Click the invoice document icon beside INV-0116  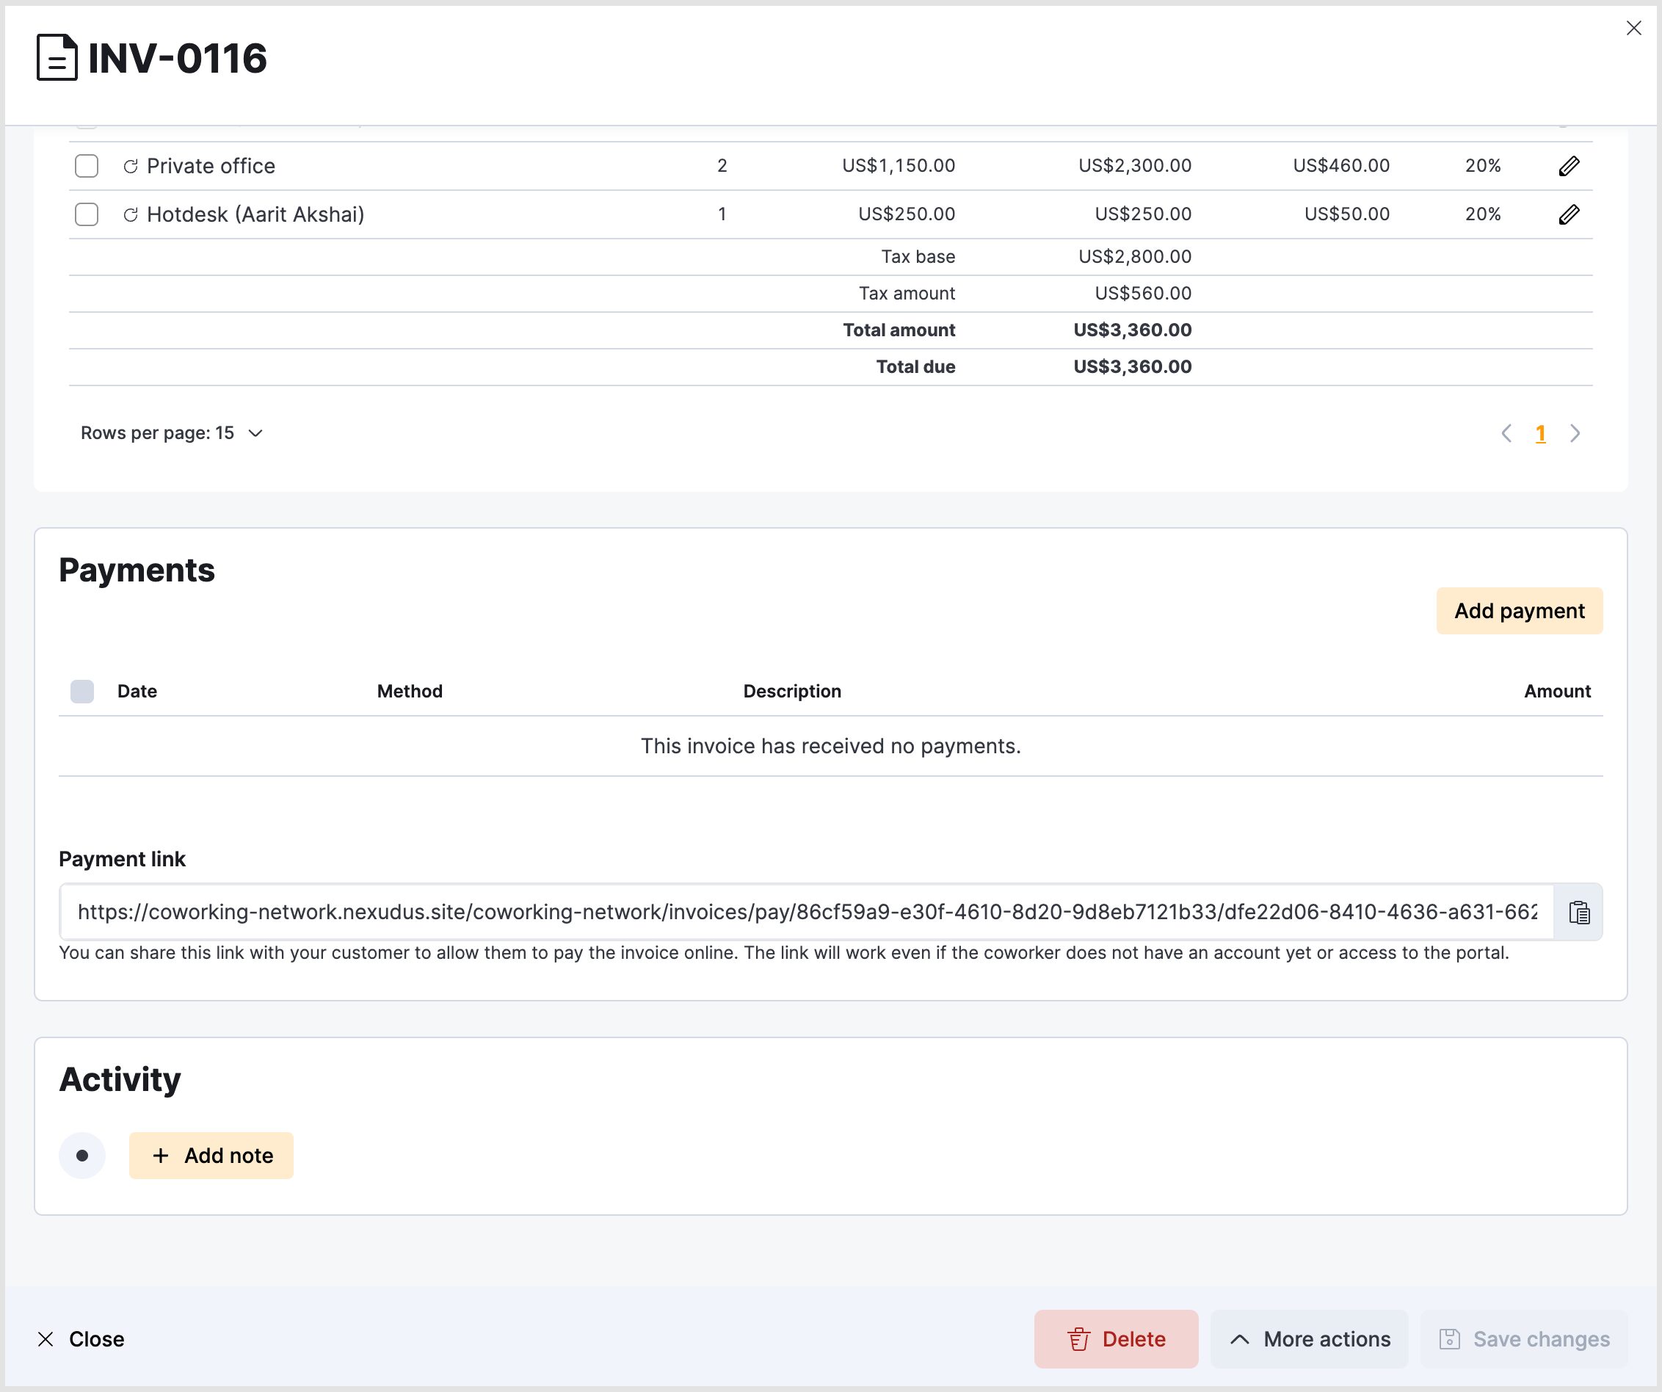tap(57, 58)
